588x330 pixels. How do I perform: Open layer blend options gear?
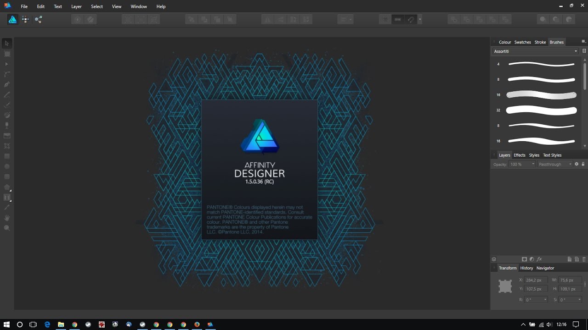(x=577, y=164)
